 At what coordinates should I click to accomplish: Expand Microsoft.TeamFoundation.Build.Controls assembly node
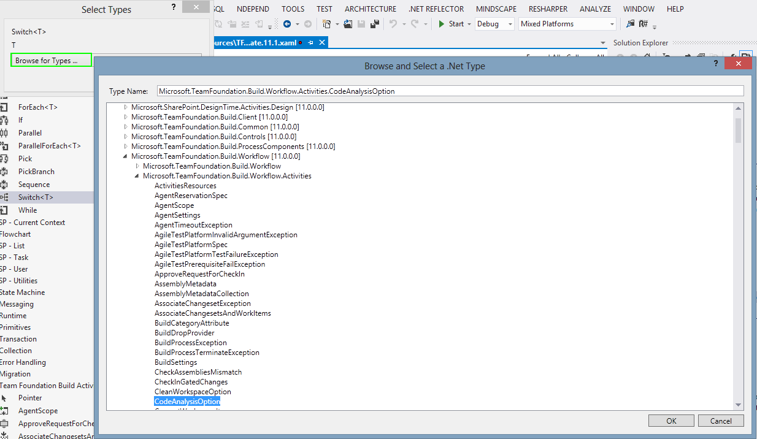[x=126, y=137]
